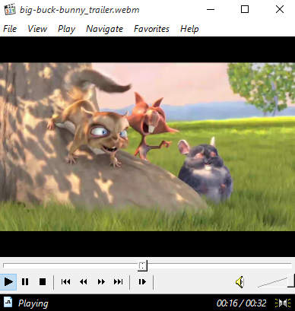Click the 00:16 / 00:32 time display

point(241,303)
